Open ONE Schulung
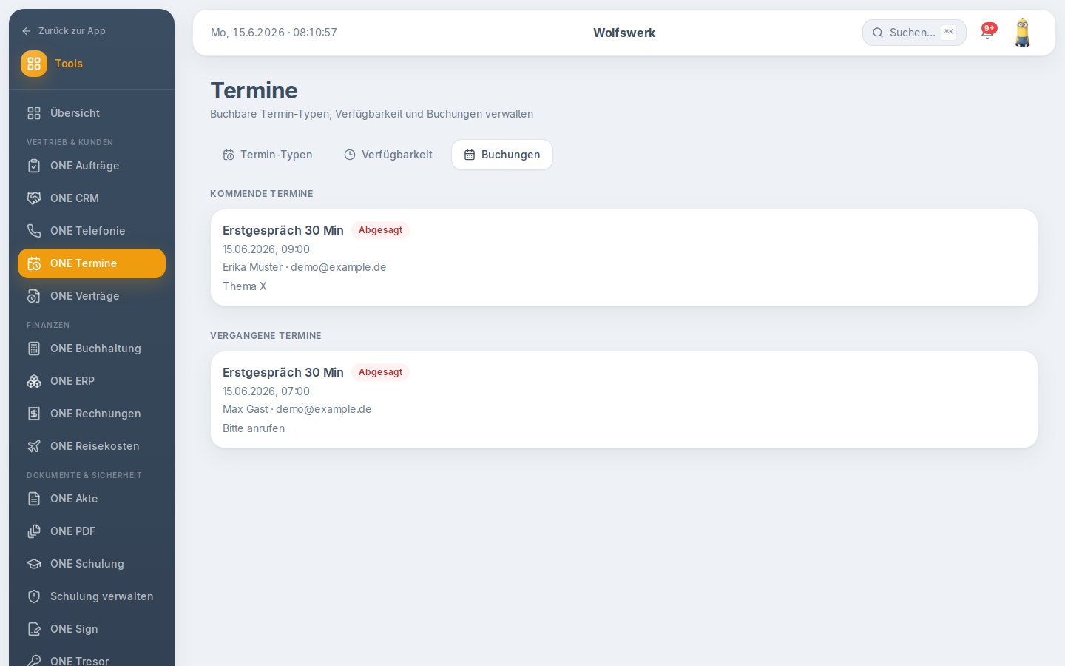The height and width of the screenshot is (666, 1065). (x=92, y=564)
